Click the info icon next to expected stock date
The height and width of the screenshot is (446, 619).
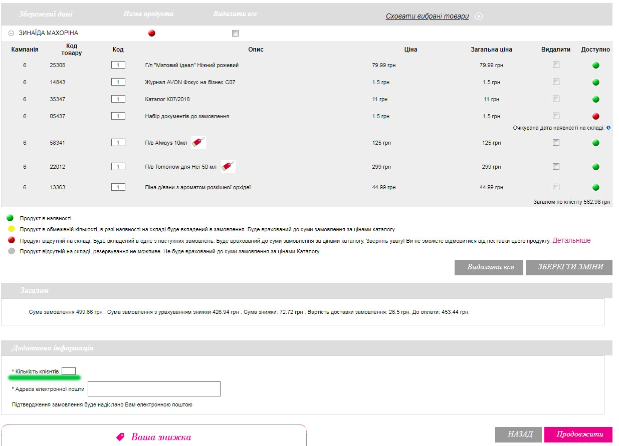tap(608, 128)
